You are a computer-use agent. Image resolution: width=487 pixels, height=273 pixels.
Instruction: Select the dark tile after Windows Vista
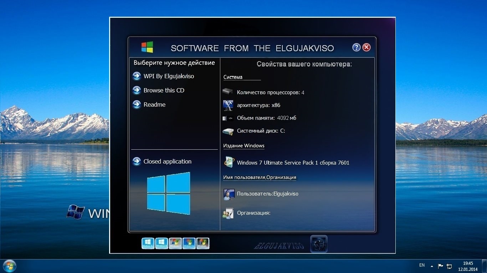pos(203,243)
